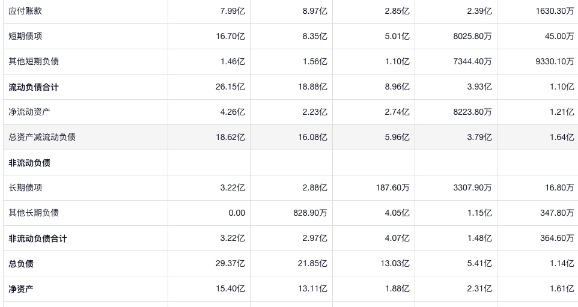Screen dimensions: 578x307
Task: Select the 短期债项 row label
Action: (x=25, y=36)
